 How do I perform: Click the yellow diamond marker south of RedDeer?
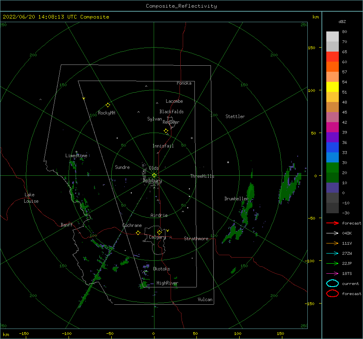pyautogui.click(x=166, y=131)
